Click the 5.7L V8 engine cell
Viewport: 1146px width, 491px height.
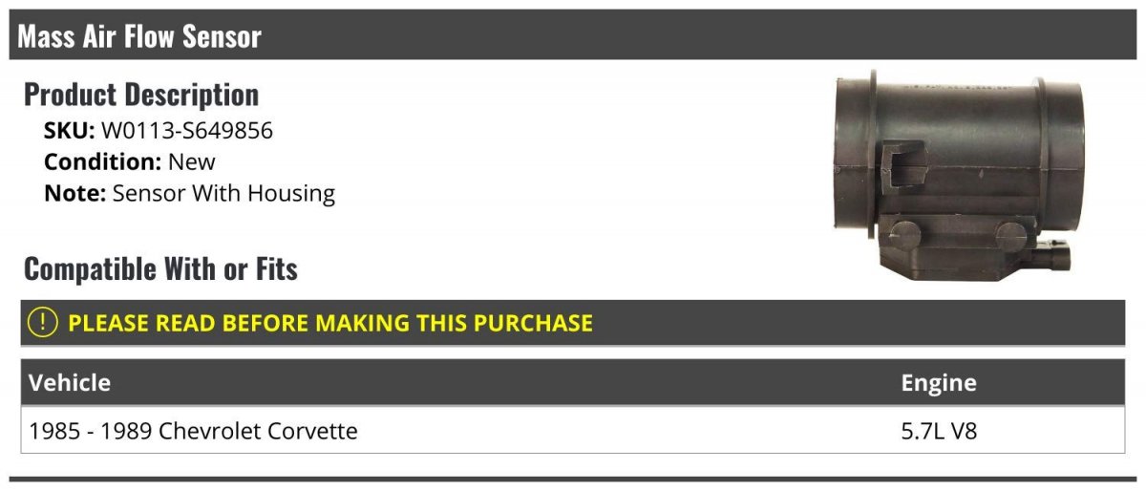939,431
